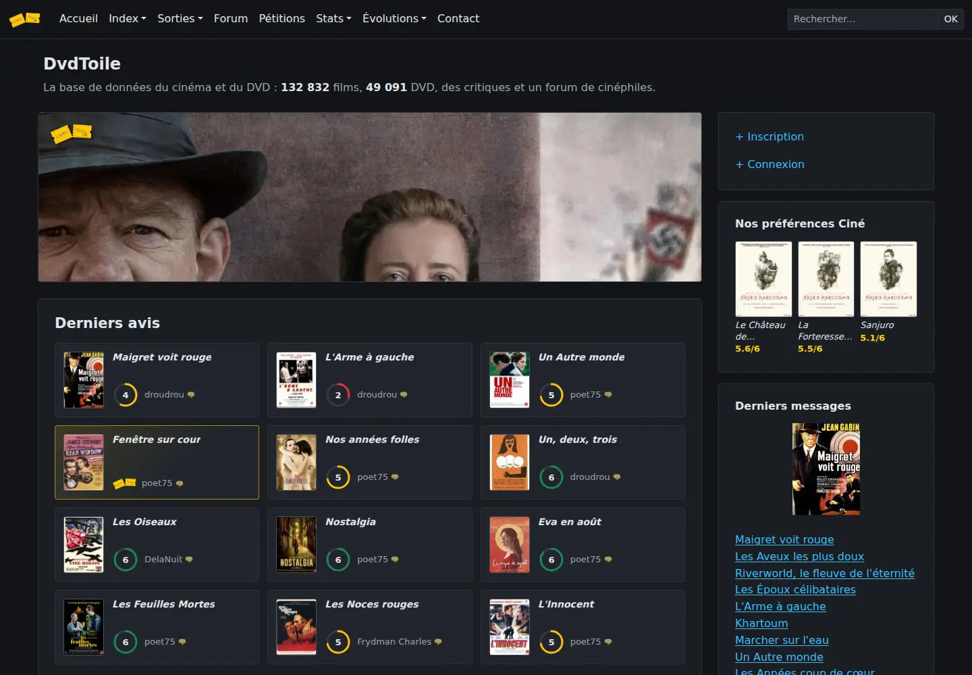Viewport: 972px width, 675px height.
Task: Open the Un, deux, trois title
Action: 578,439
